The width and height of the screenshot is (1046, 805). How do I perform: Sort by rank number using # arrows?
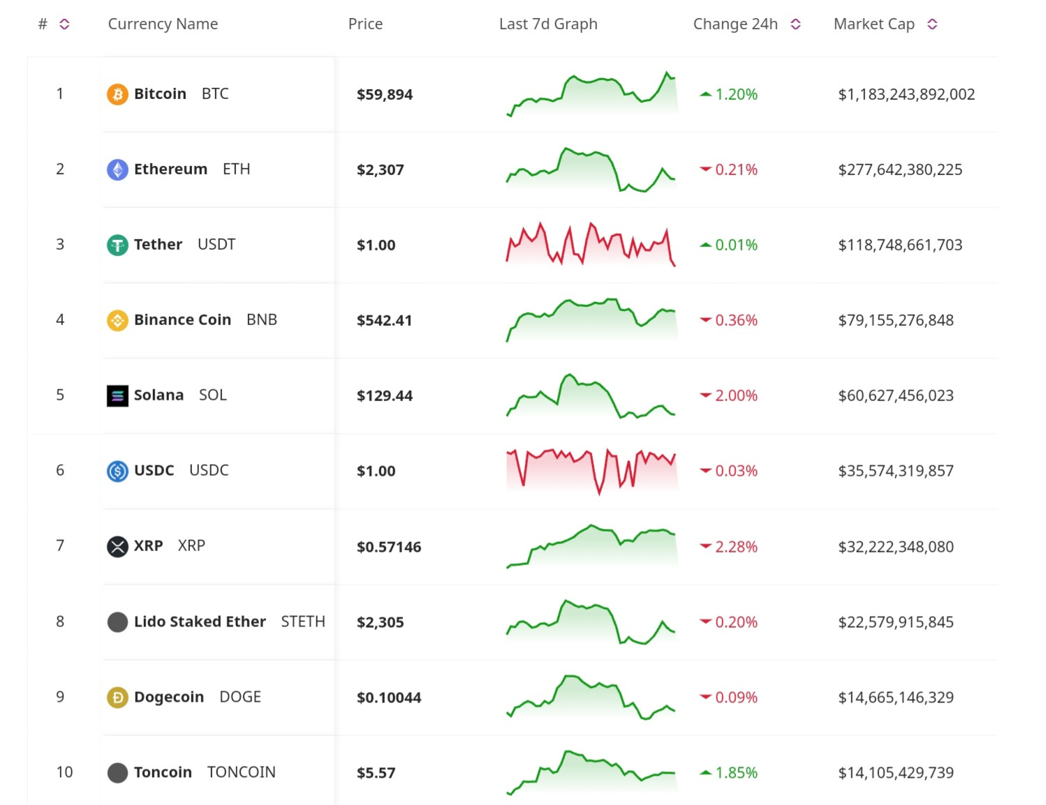[x=64, y=24]
